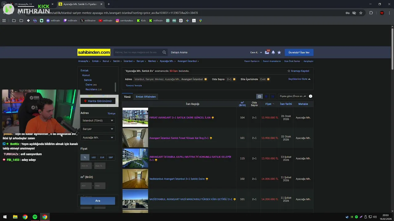
Task: Open File Explorer from taskbar
Action: (x=15, y=217)
